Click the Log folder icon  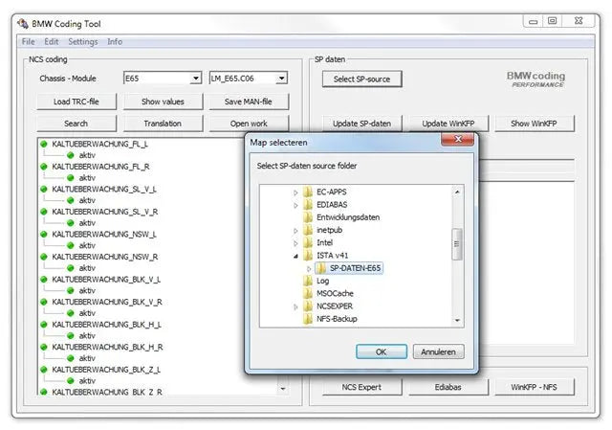[x=308, y=281]
